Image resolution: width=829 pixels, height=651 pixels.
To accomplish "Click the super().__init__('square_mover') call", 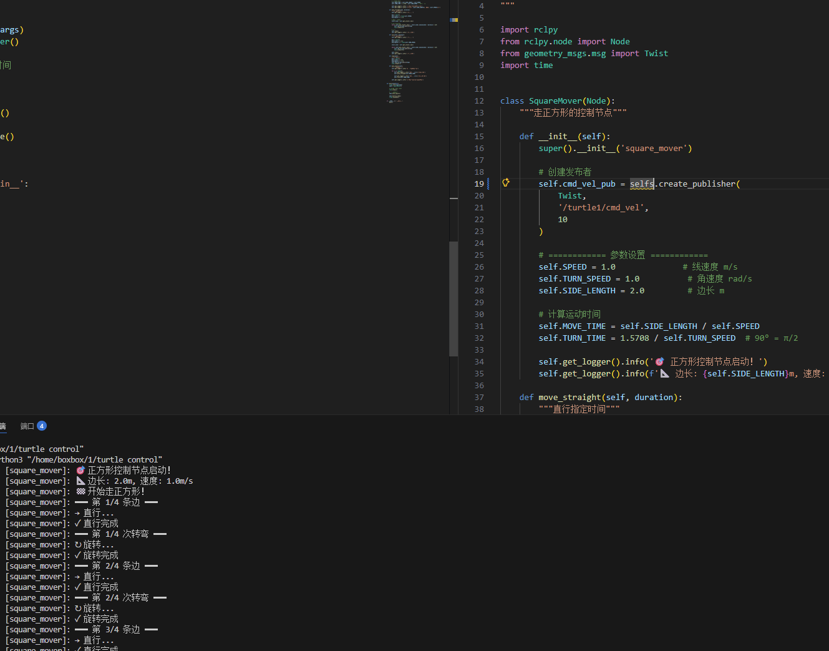I will pyautogui.click(x=616, y=149).
